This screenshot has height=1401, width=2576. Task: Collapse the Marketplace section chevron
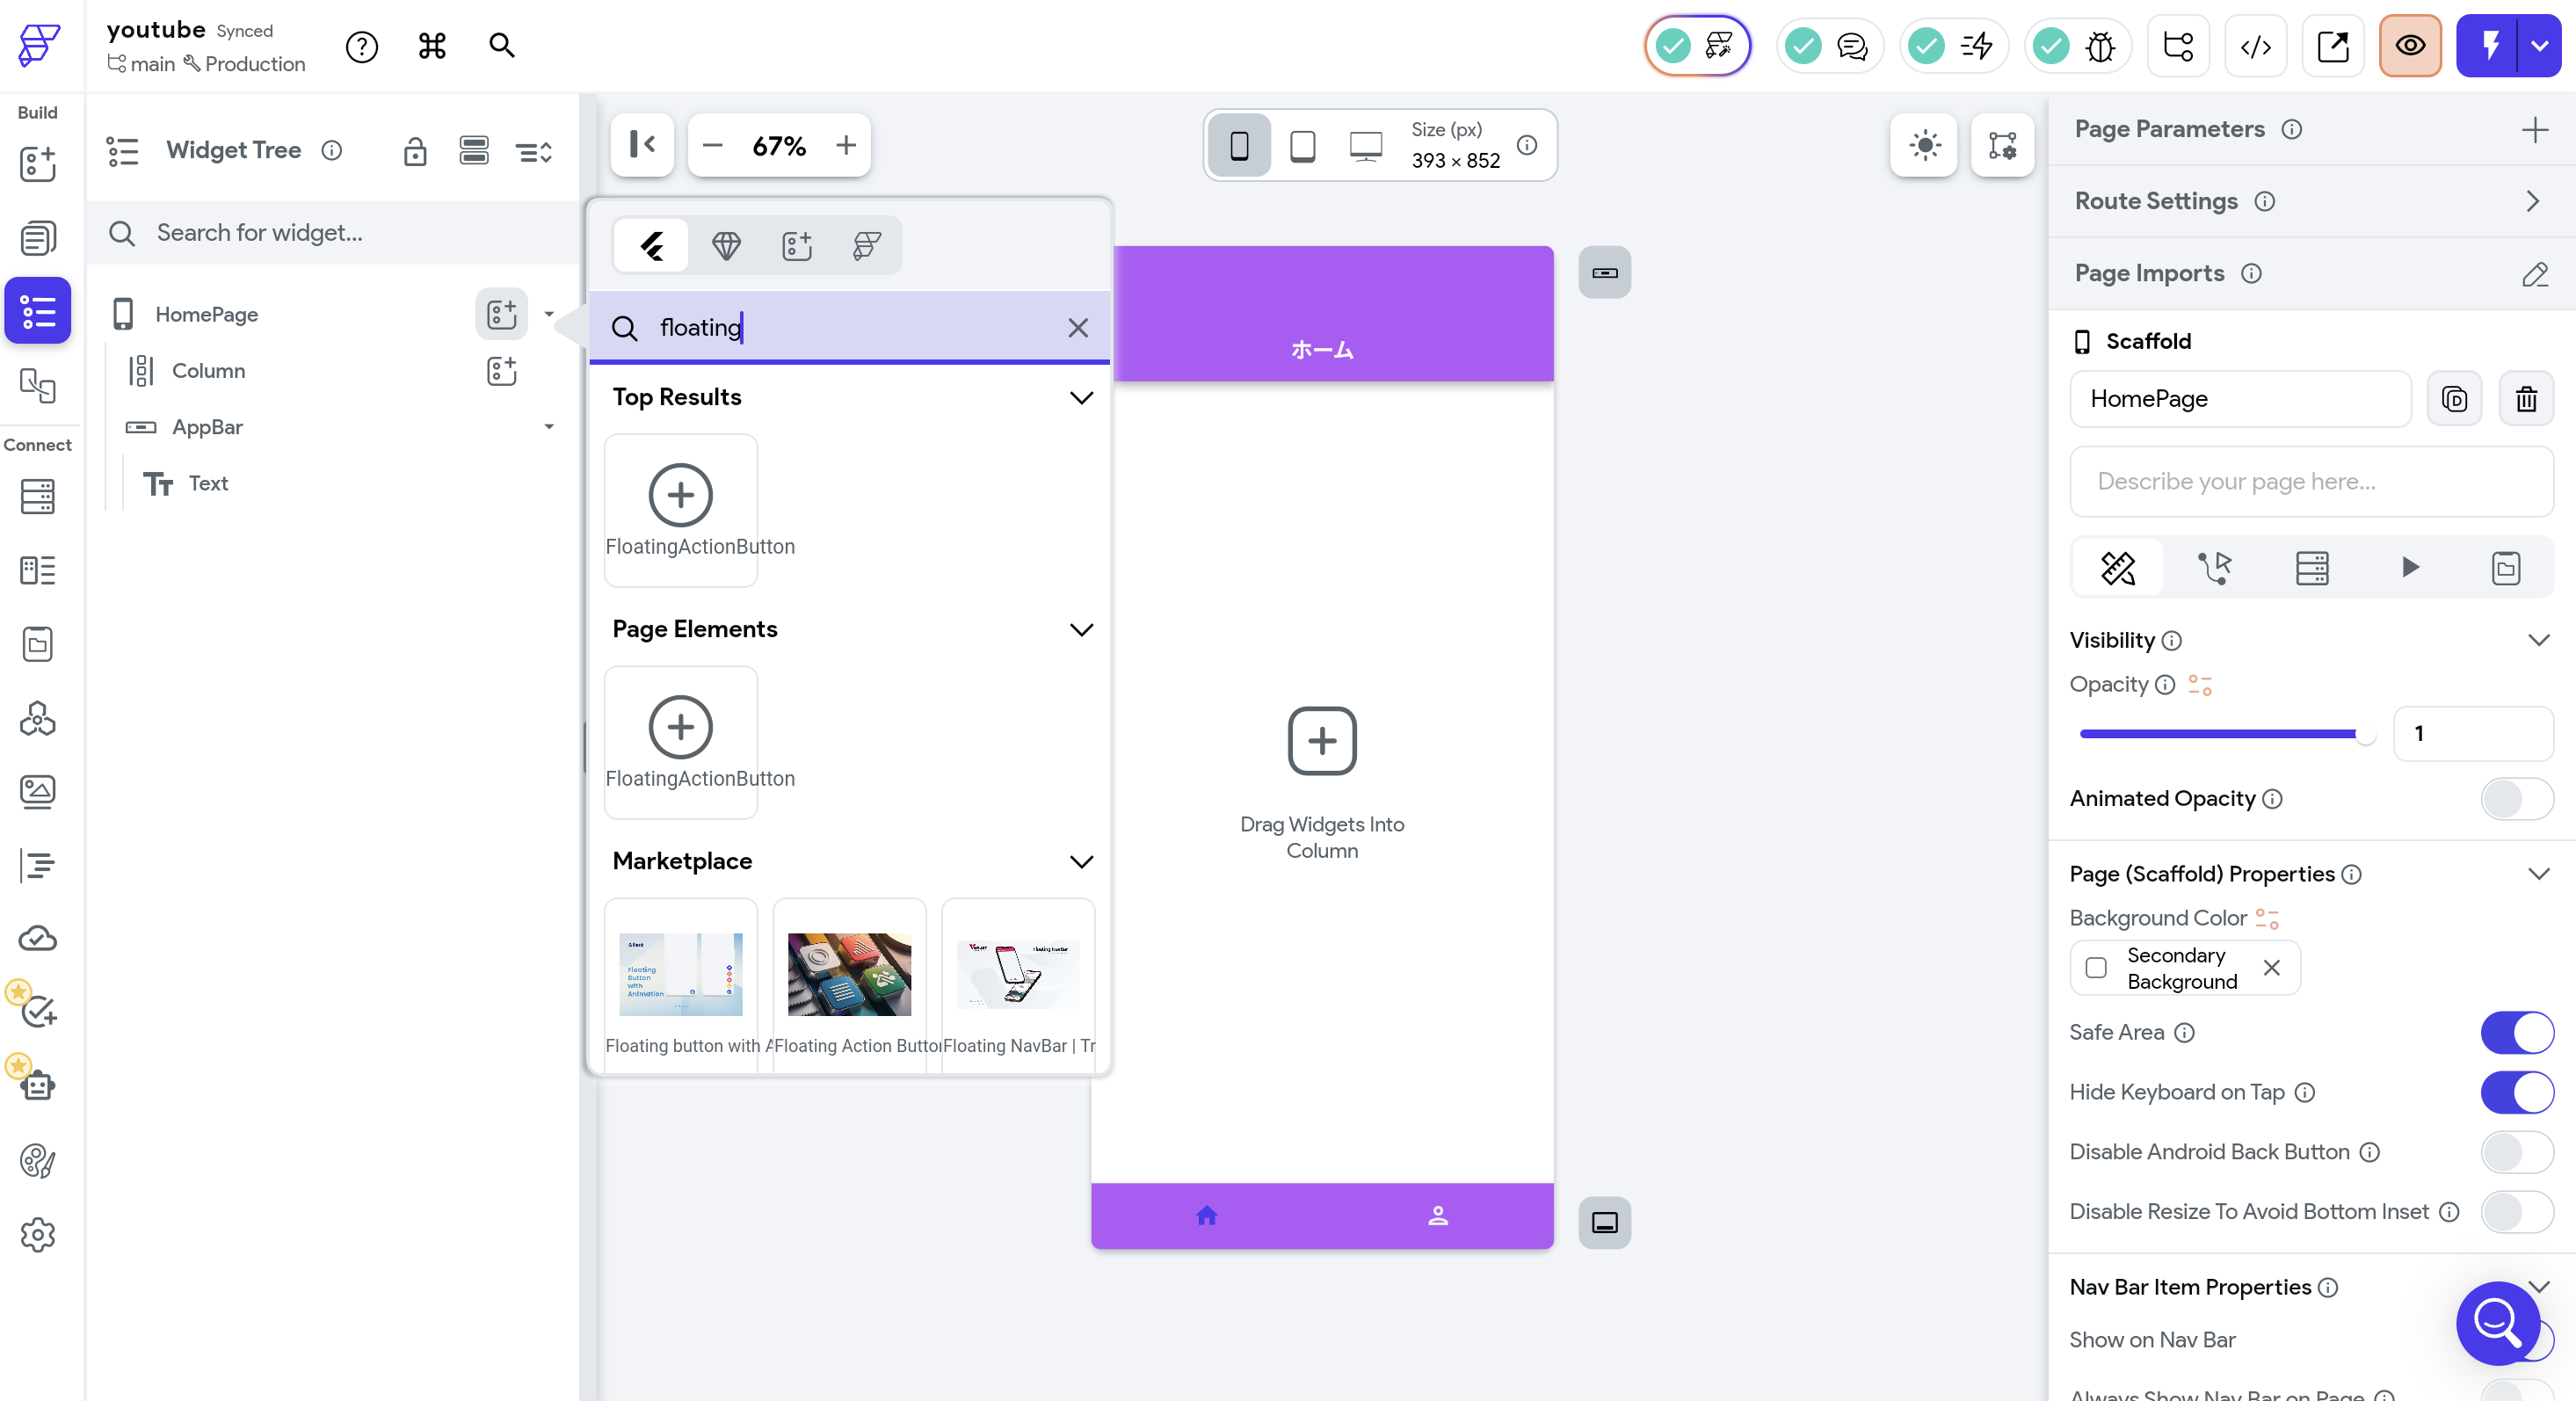pos(1081,861)
